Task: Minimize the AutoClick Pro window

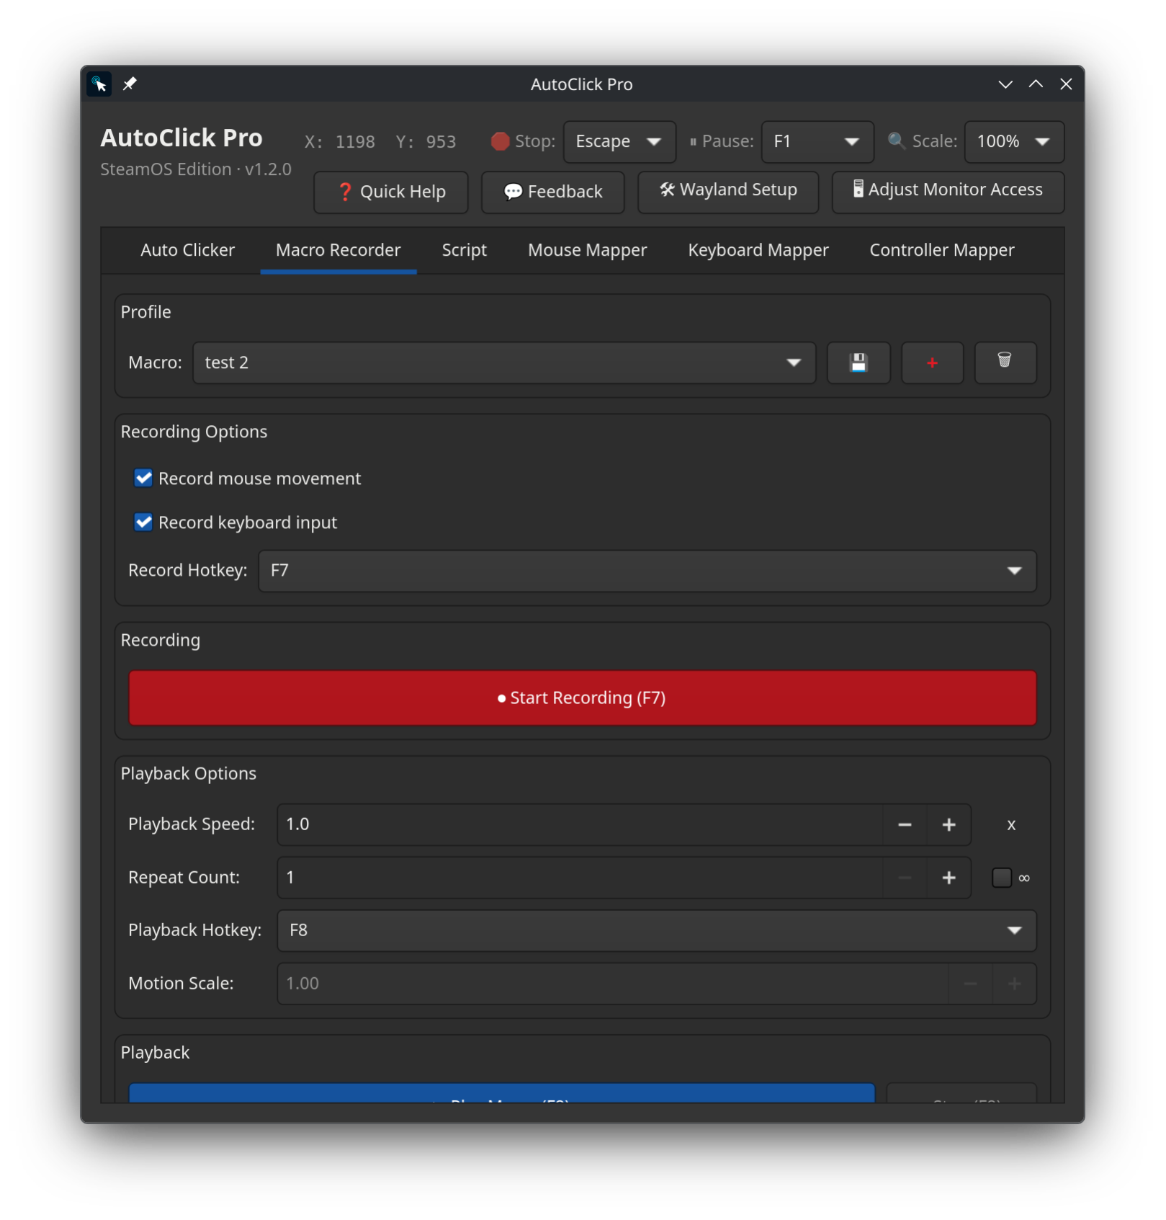Action: click(1005, 84)
